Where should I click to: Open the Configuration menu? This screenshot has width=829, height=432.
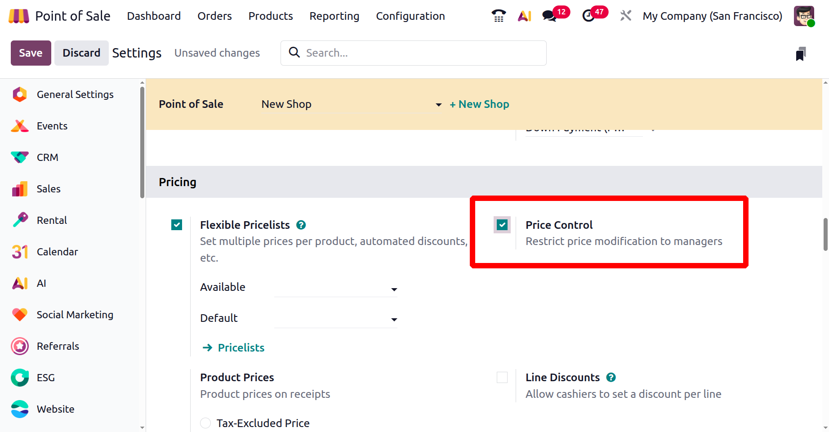pyautogui.click(x=410, y=16)
